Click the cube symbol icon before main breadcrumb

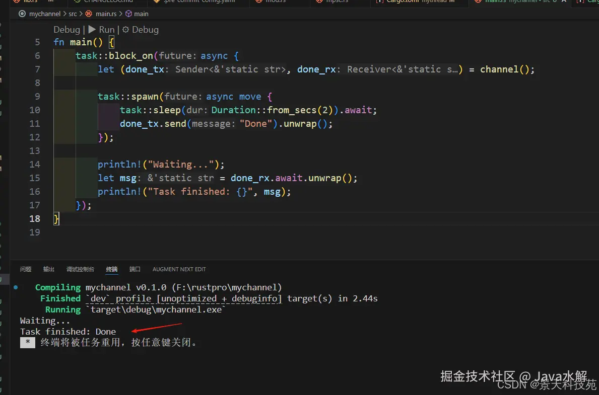[x=129, y=14]
